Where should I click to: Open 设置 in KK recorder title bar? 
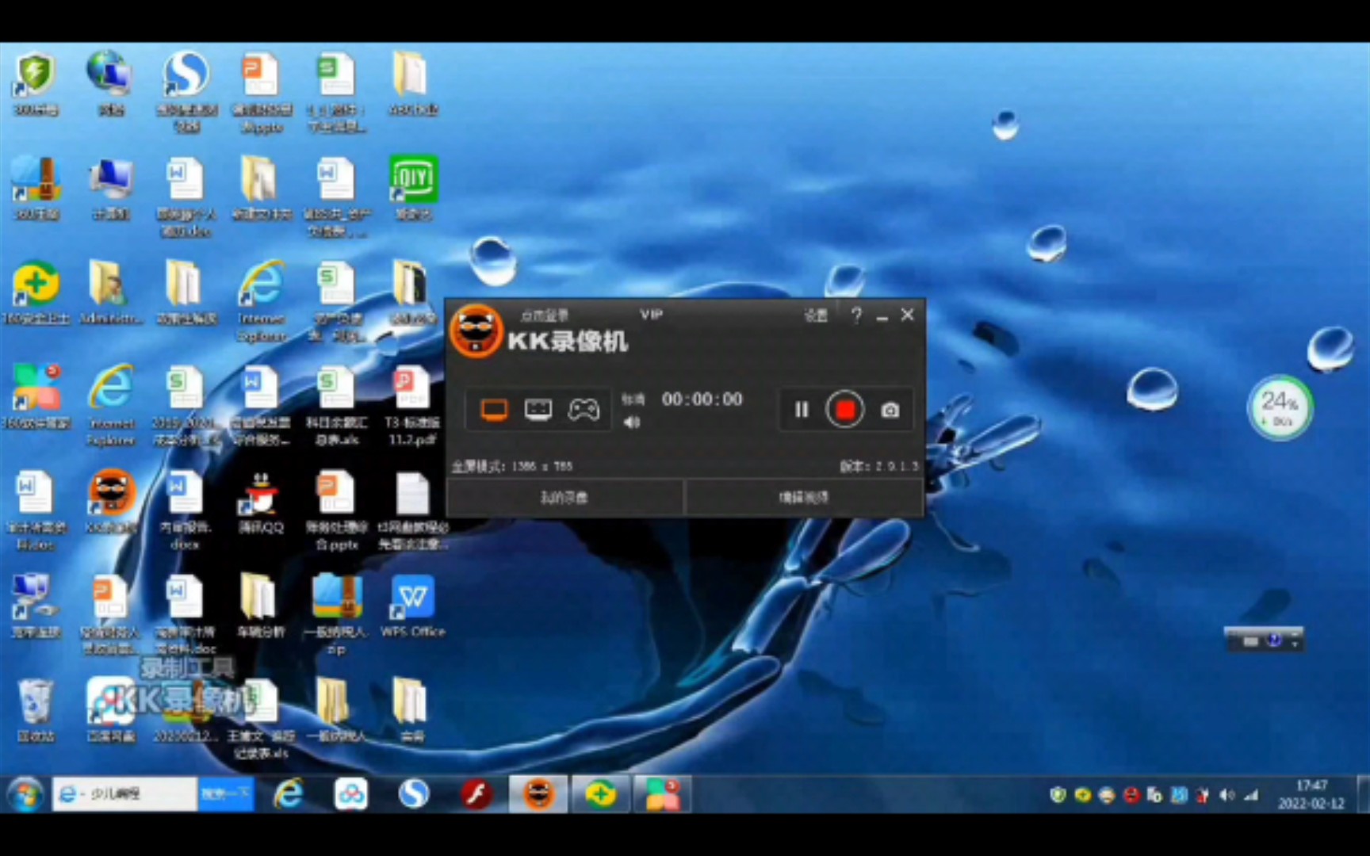(816, 315)
